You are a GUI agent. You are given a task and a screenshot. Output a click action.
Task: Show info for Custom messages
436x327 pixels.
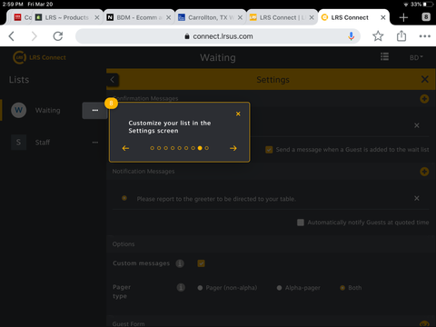pos(180,263)
